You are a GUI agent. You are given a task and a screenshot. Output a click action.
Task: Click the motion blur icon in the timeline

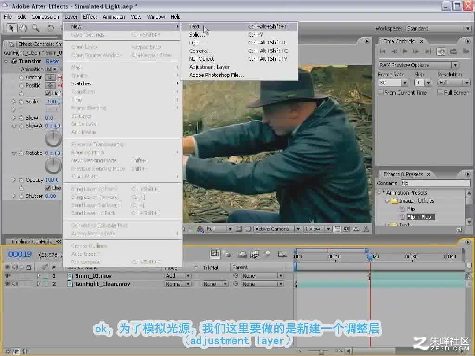pos(267,254)
